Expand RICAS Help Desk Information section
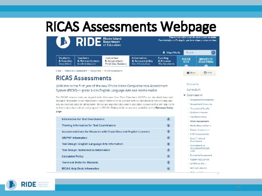Screen dimensions: 262x196 pyautogui.click(x=115, y=169)
